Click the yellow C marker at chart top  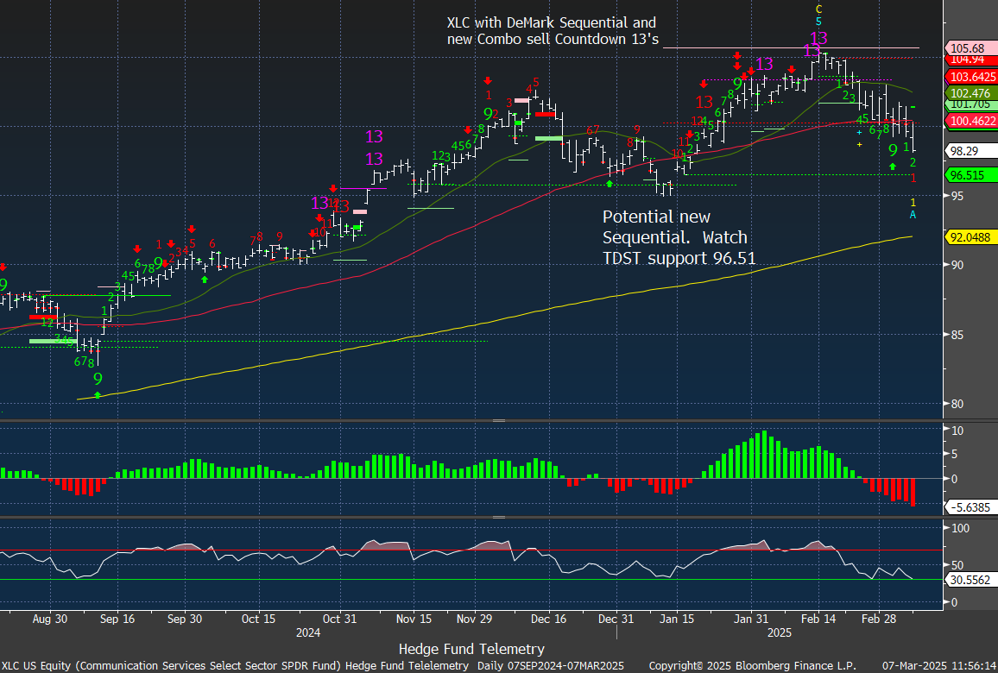click(x=819, y=9)
